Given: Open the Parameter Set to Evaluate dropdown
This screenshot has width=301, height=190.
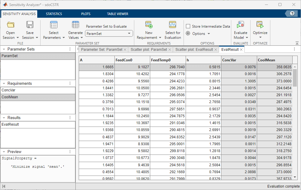Looking at the screenshot, I should (x=109, y=34).
